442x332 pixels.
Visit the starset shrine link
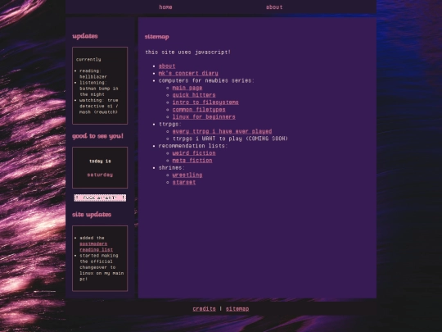pyautogui.click(x=184, y=182)
